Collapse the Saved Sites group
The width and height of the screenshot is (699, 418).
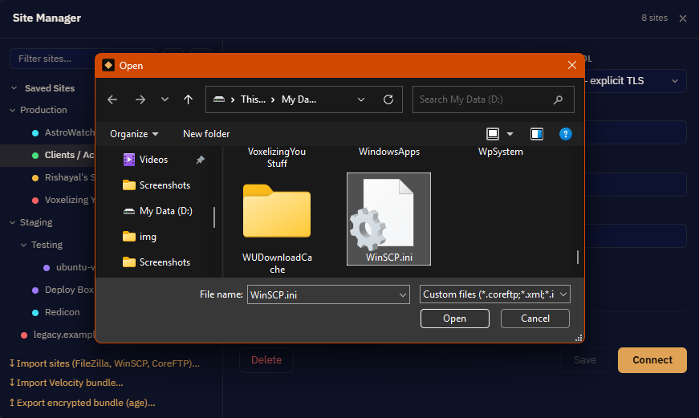(14, 88)
